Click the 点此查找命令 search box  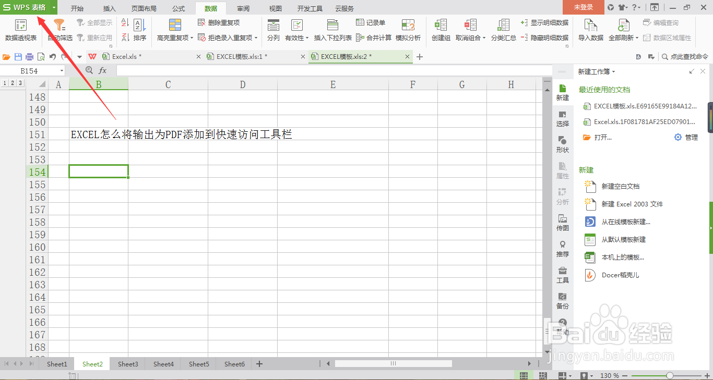pyautogui.click(x=685, y=57)
